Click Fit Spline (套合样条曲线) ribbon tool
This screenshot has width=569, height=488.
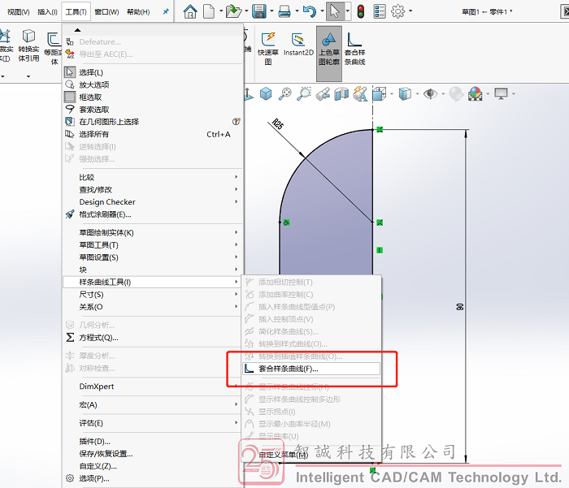click(354, 49)
